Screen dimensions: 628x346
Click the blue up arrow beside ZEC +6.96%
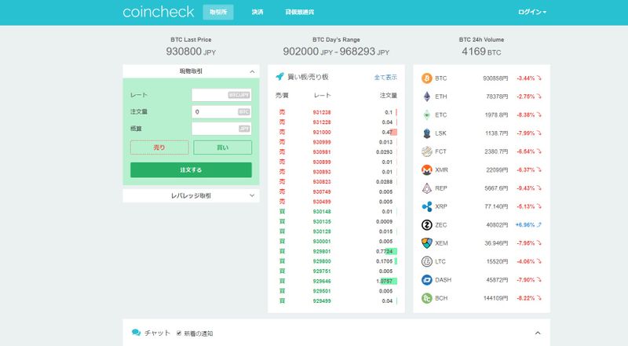point(539,224)
